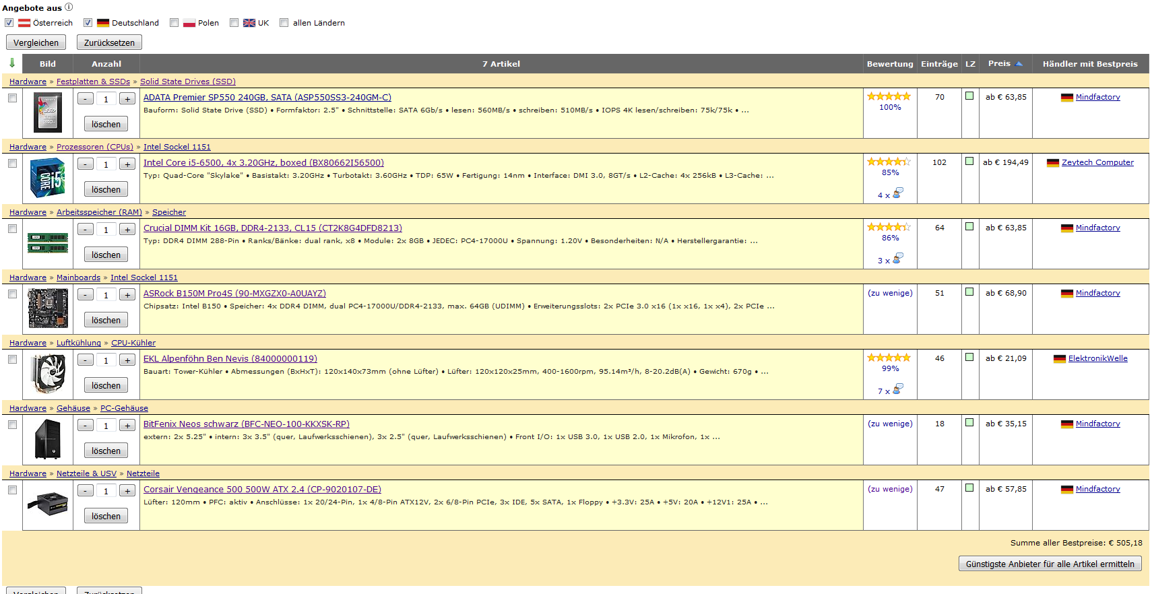
Task: Tick the LZ checkbox for Intel Core i5-6500
Action: click(969, 162)
